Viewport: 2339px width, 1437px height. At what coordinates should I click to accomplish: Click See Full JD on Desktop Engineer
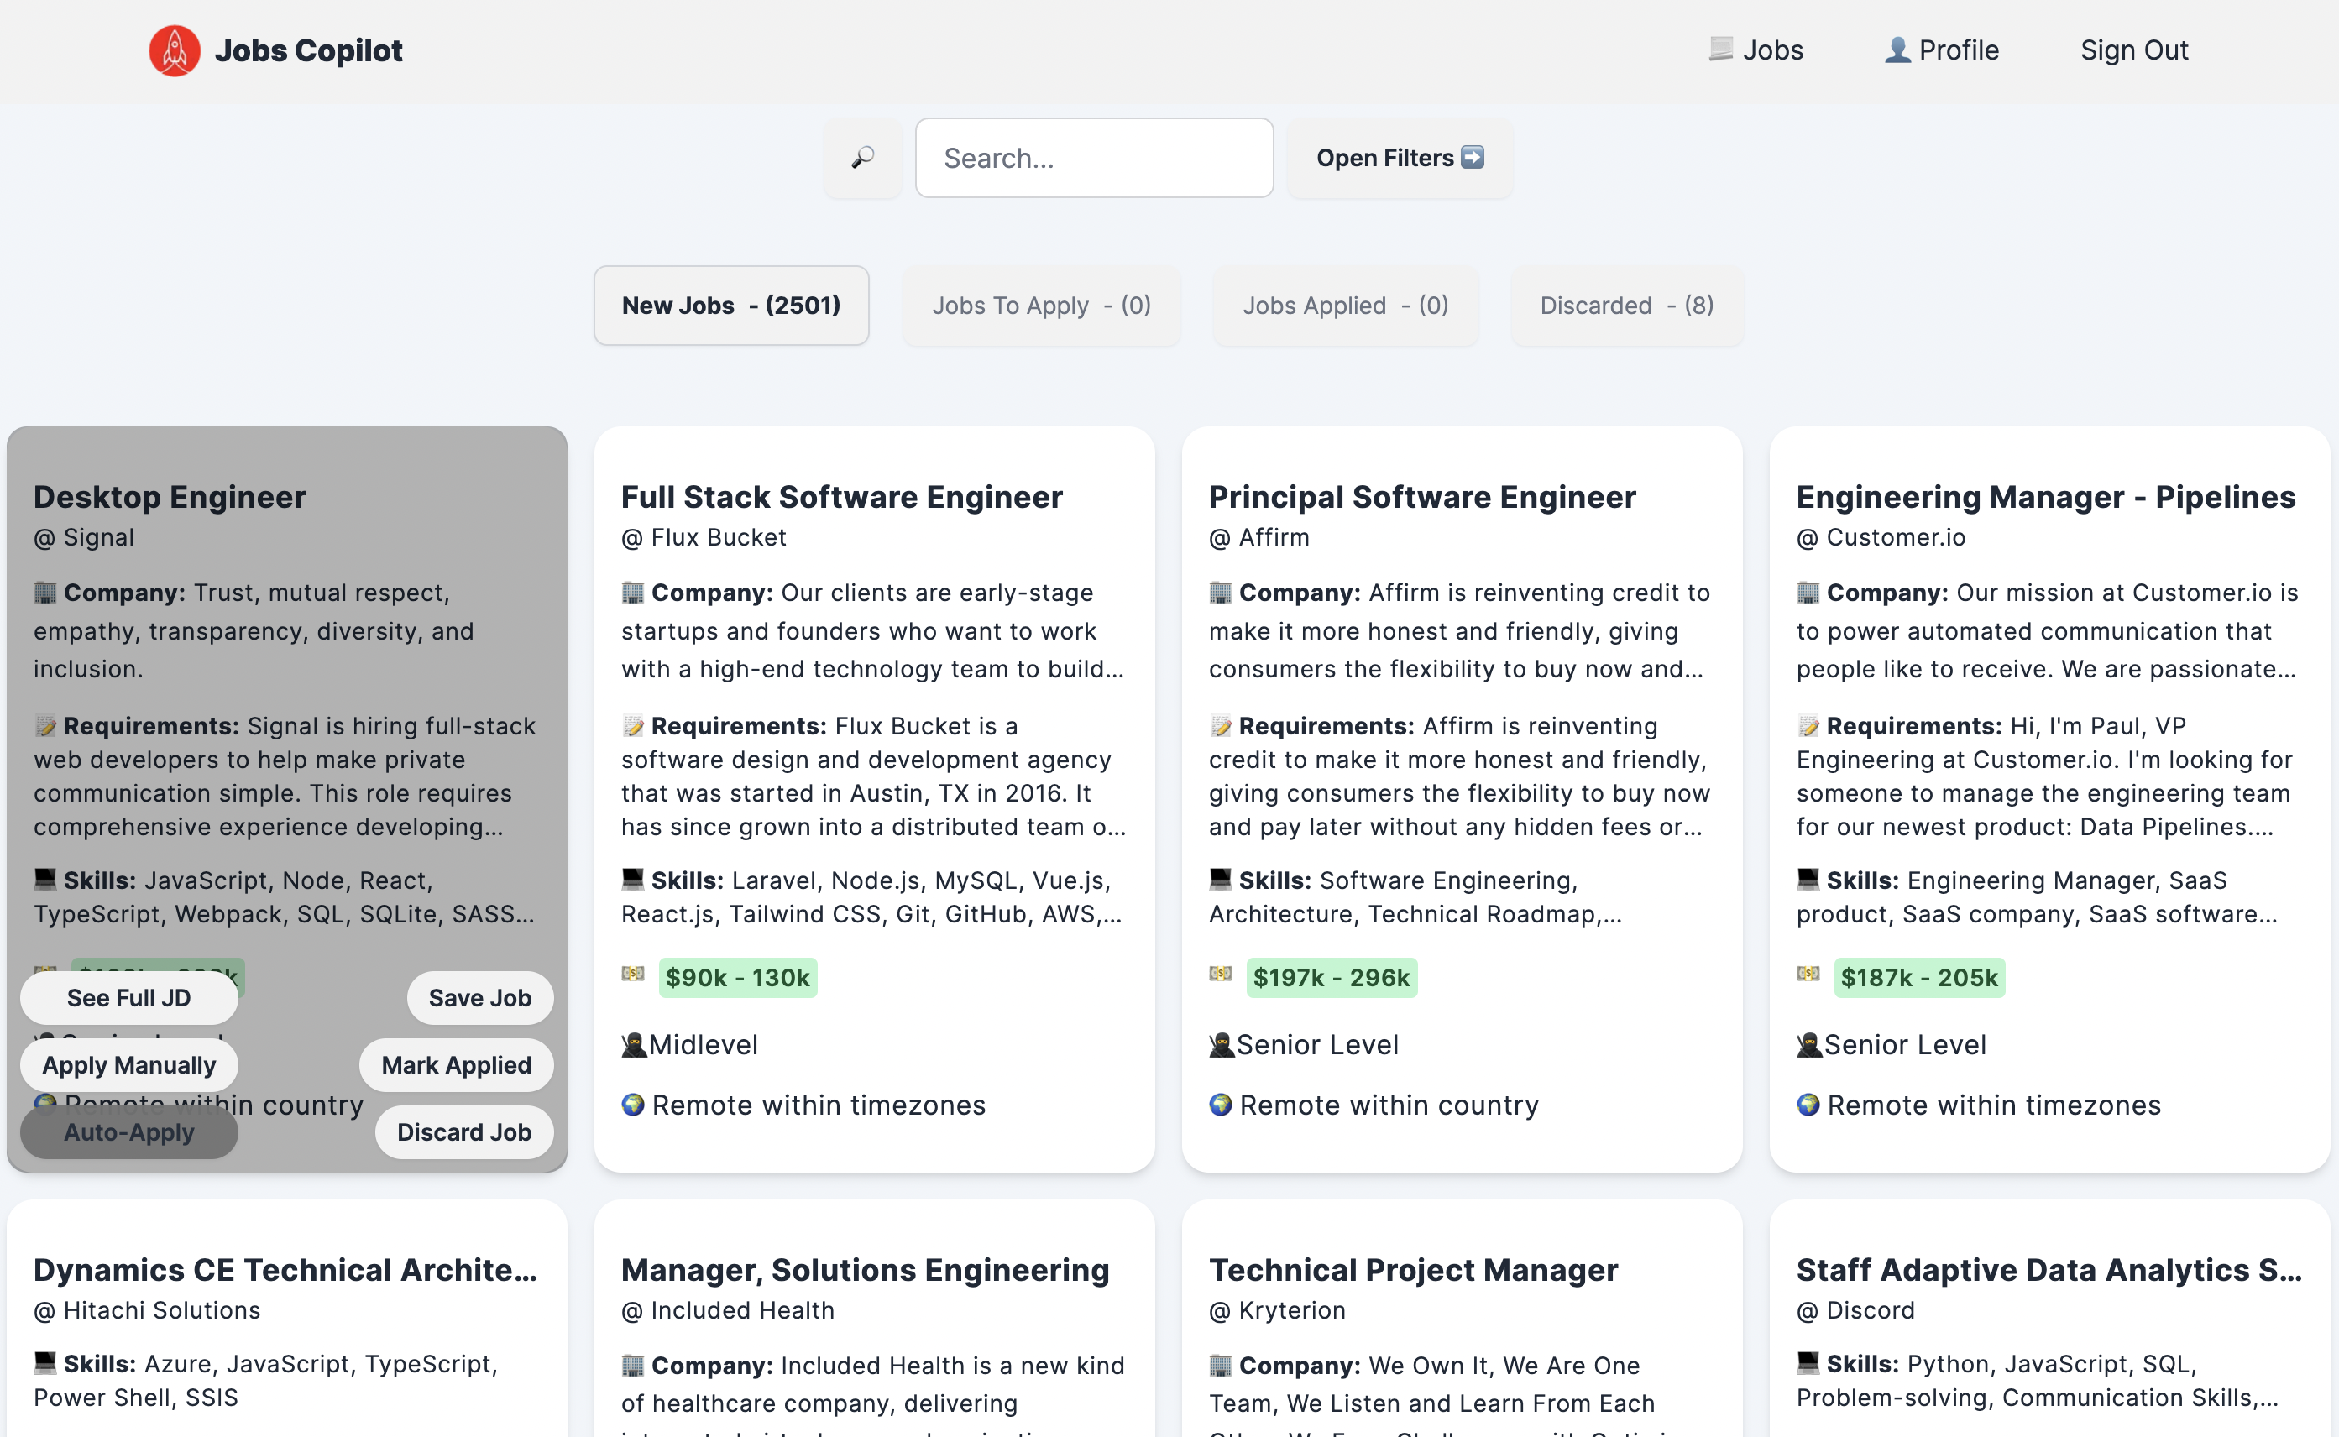point(129,998)
